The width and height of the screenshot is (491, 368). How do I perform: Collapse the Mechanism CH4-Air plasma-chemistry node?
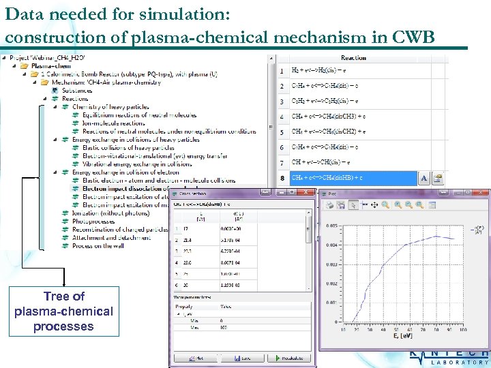(x=35, y=82)
